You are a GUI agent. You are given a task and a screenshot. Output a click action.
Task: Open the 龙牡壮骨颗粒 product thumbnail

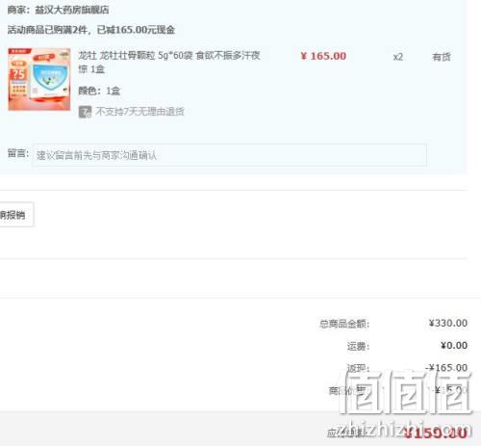[39, 79]
